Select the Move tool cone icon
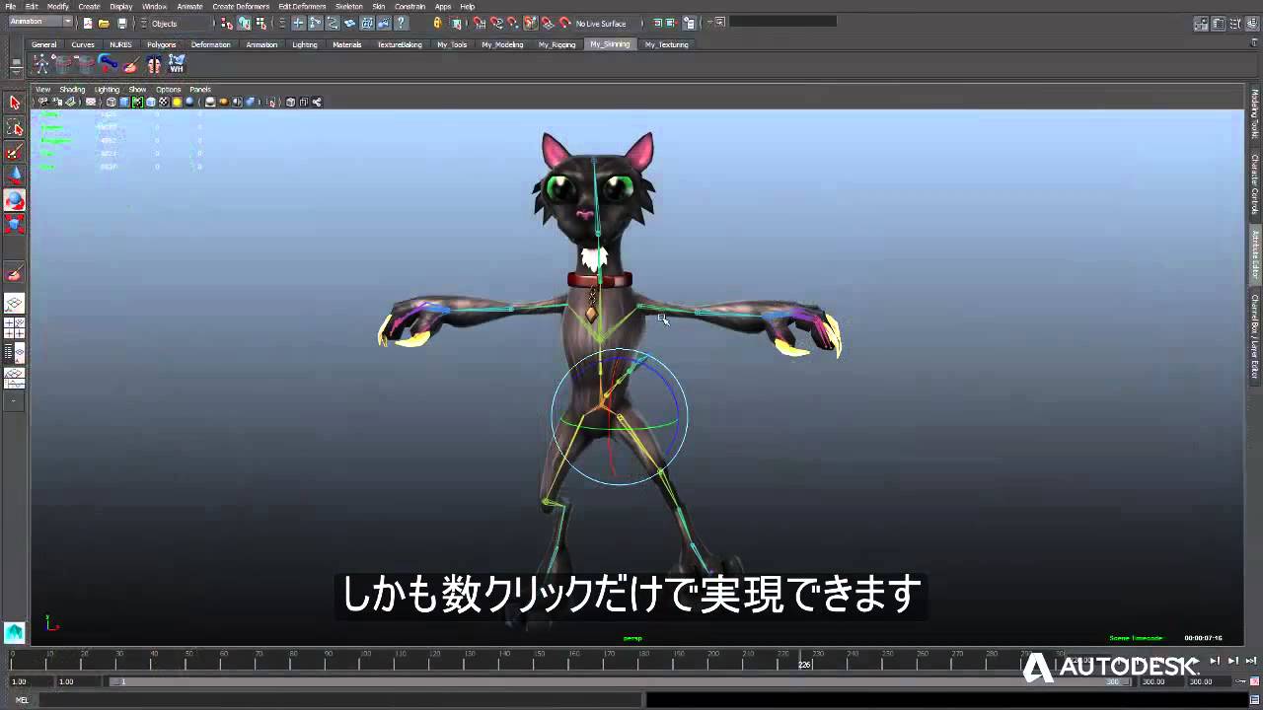This screenshot has width=1263, height=710. click(x=15, y=176)
